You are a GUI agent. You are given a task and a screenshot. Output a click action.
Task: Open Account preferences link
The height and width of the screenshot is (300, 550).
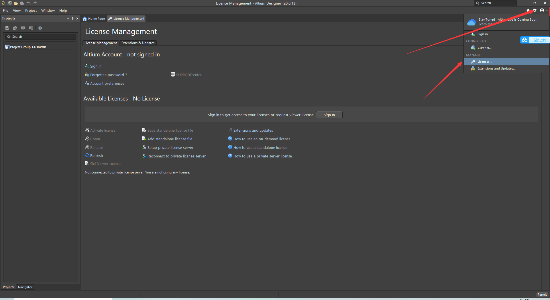click(x=107, y=84)
